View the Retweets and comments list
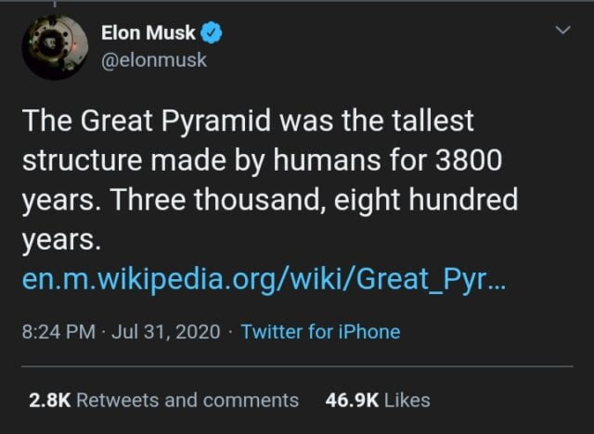The height and width of the screenshot is (434, 594). pyautogui.click(x=187, y=400)
